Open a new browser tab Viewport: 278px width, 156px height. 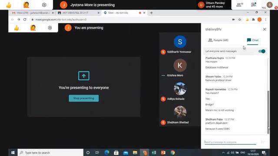[x=152, y=13]
